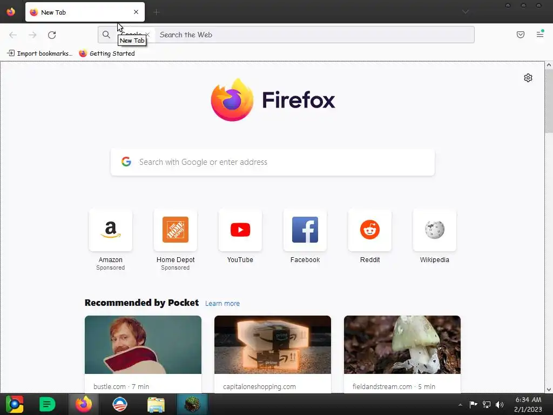Click the forward navigation arrow
This screenshot has height=415, width=553.
[32, 35]
